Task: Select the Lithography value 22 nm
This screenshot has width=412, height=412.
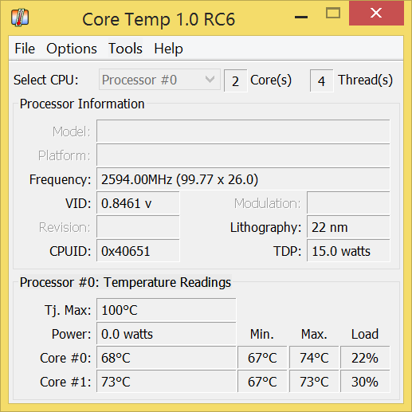Action: pyautogui.click(x=348, y=227)
